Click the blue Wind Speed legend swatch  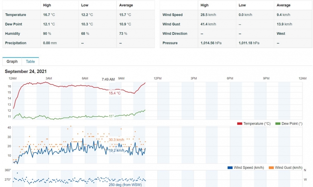point(230,168)
